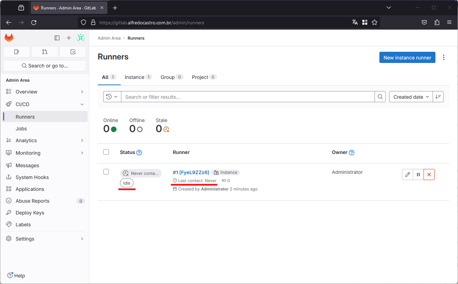This screenshot has width=458, height=284.
Task: Open Deploy Keys in the sidebar
Action: (x=45, y=213)
